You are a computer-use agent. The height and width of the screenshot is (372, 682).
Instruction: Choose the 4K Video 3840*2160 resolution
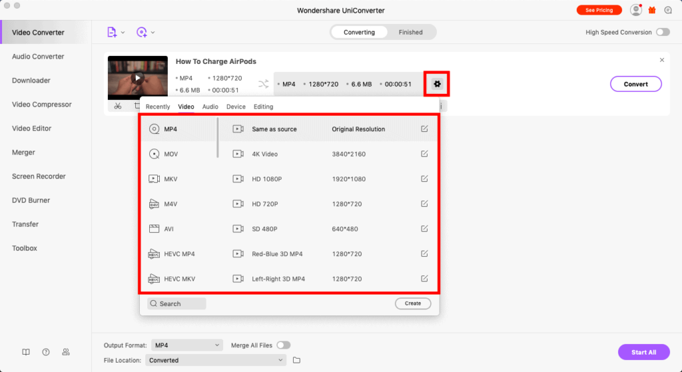click(328, 154)
